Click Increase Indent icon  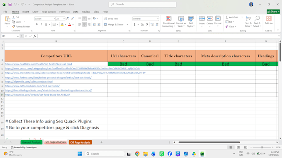pyautogui.click(x=99, y=24)
